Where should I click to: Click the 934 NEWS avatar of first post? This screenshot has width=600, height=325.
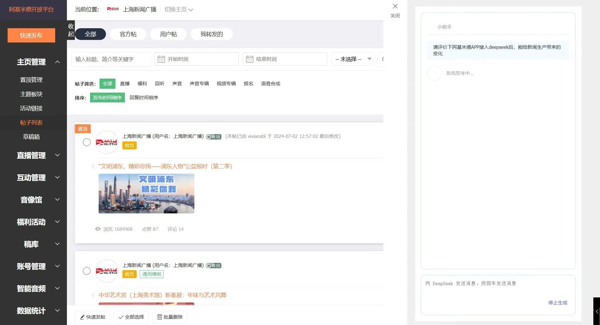coord(107,142)
